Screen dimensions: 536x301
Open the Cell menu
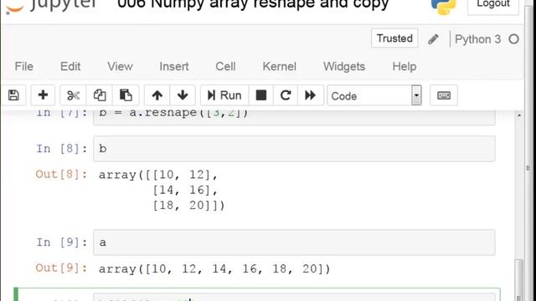click(x=225, y=67)
